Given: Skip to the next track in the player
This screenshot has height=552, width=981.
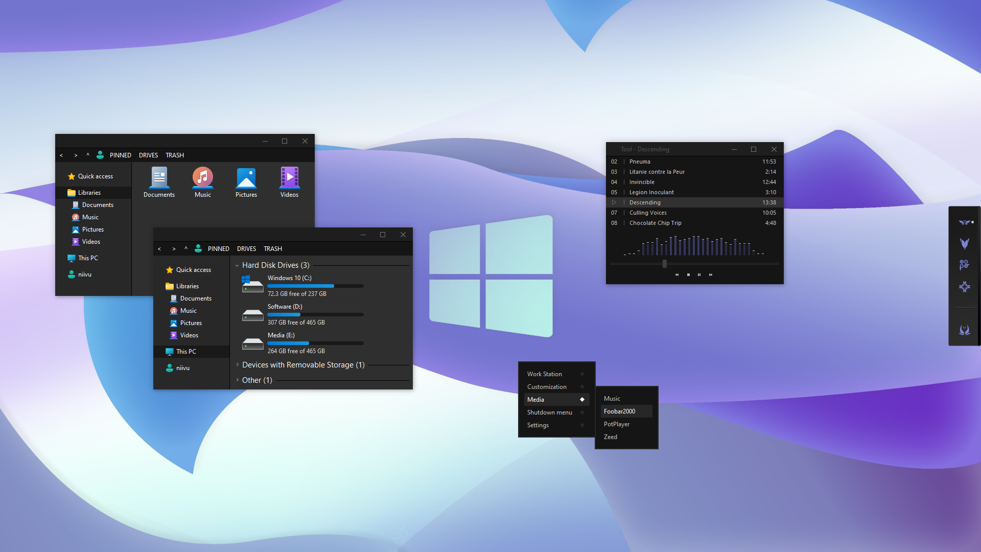Looking at the screenshot, I should pos(711,274).
